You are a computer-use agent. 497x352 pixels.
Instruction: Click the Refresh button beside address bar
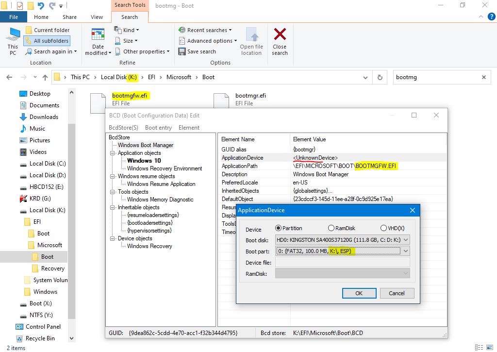click(380, 77)
